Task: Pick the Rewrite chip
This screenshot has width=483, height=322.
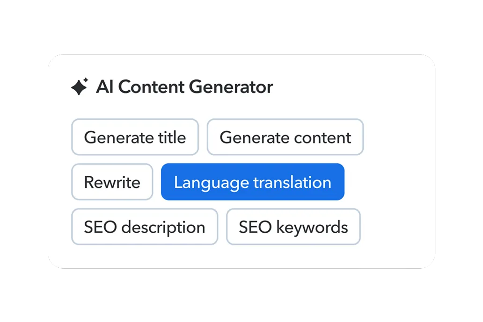Action: point(112,182)
